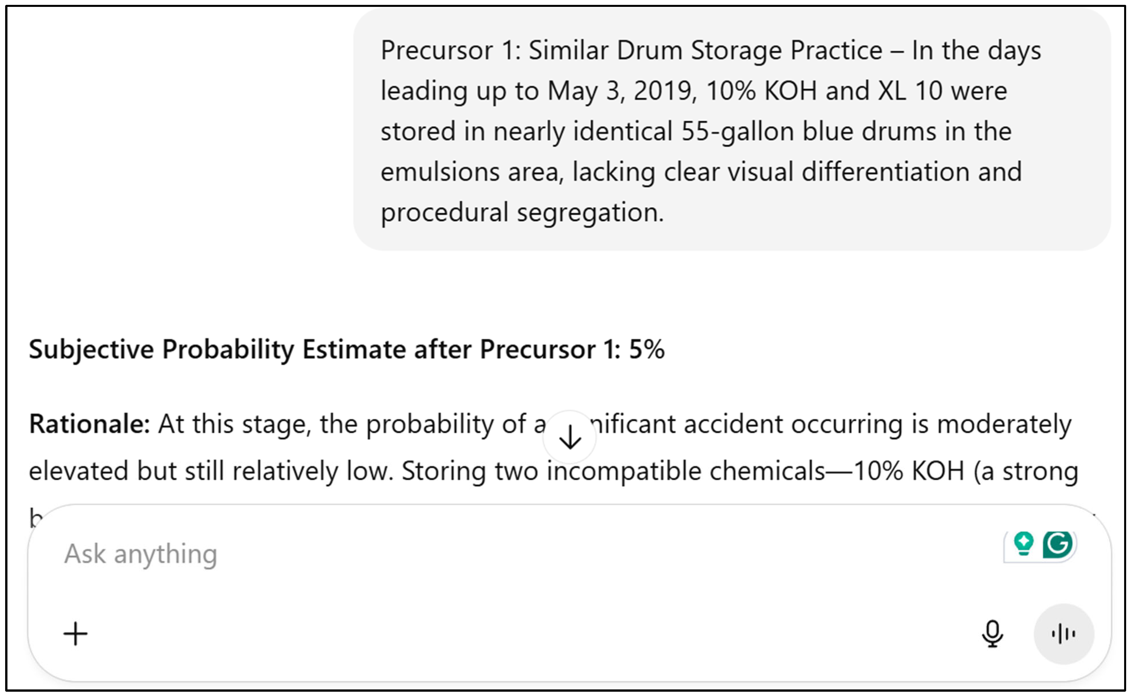Click 'procedural segregation' in the message bubble
This screenshot has height=698, width=1129.
[x=522, y=212]
